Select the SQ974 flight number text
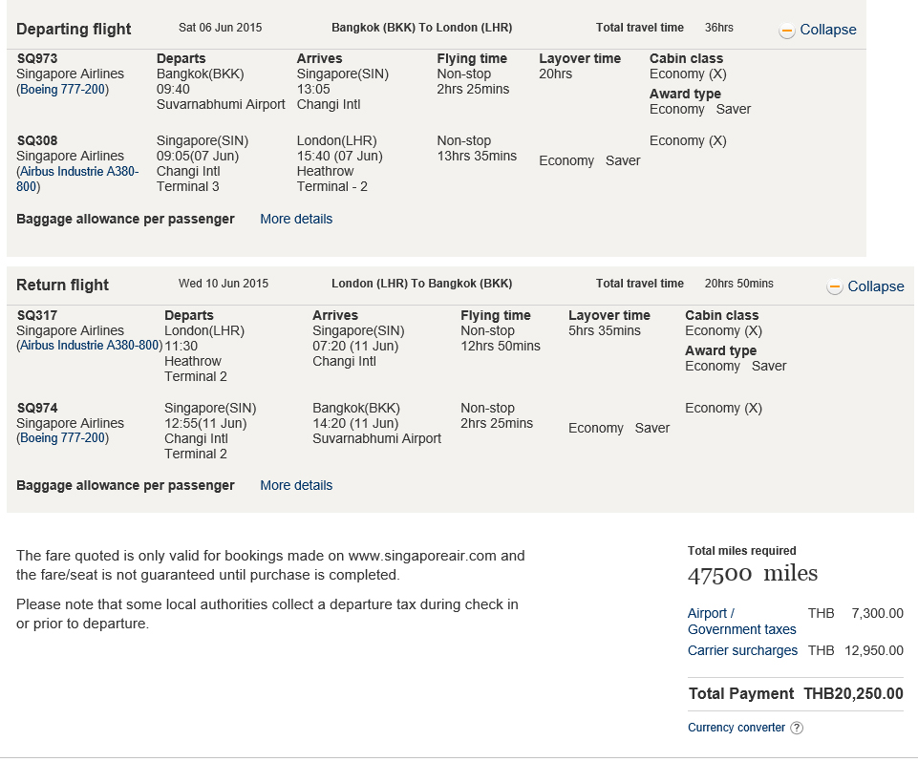This screenshot has width=918, height=762. pyautogui.click(x=37, y=408)
